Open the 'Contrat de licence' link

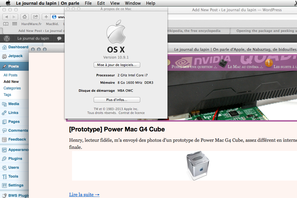132,113
